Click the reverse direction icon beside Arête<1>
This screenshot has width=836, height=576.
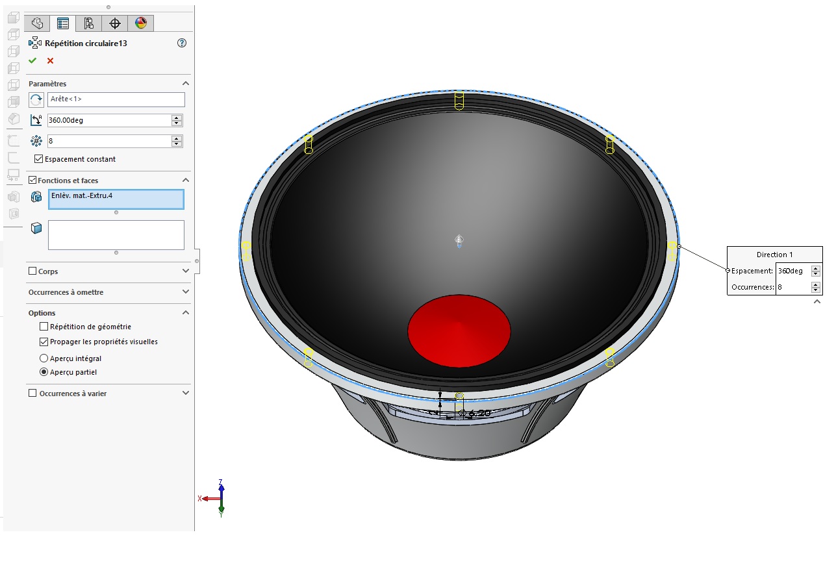click(36, 100)
